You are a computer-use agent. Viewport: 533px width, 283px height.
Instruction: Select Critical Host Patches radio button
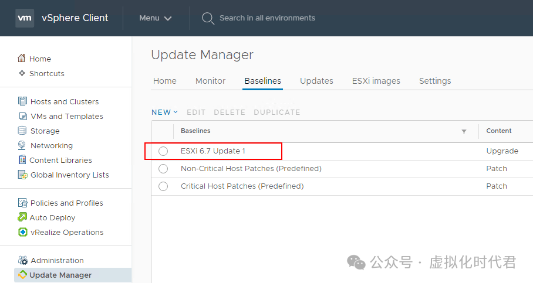tap(163, 186)
